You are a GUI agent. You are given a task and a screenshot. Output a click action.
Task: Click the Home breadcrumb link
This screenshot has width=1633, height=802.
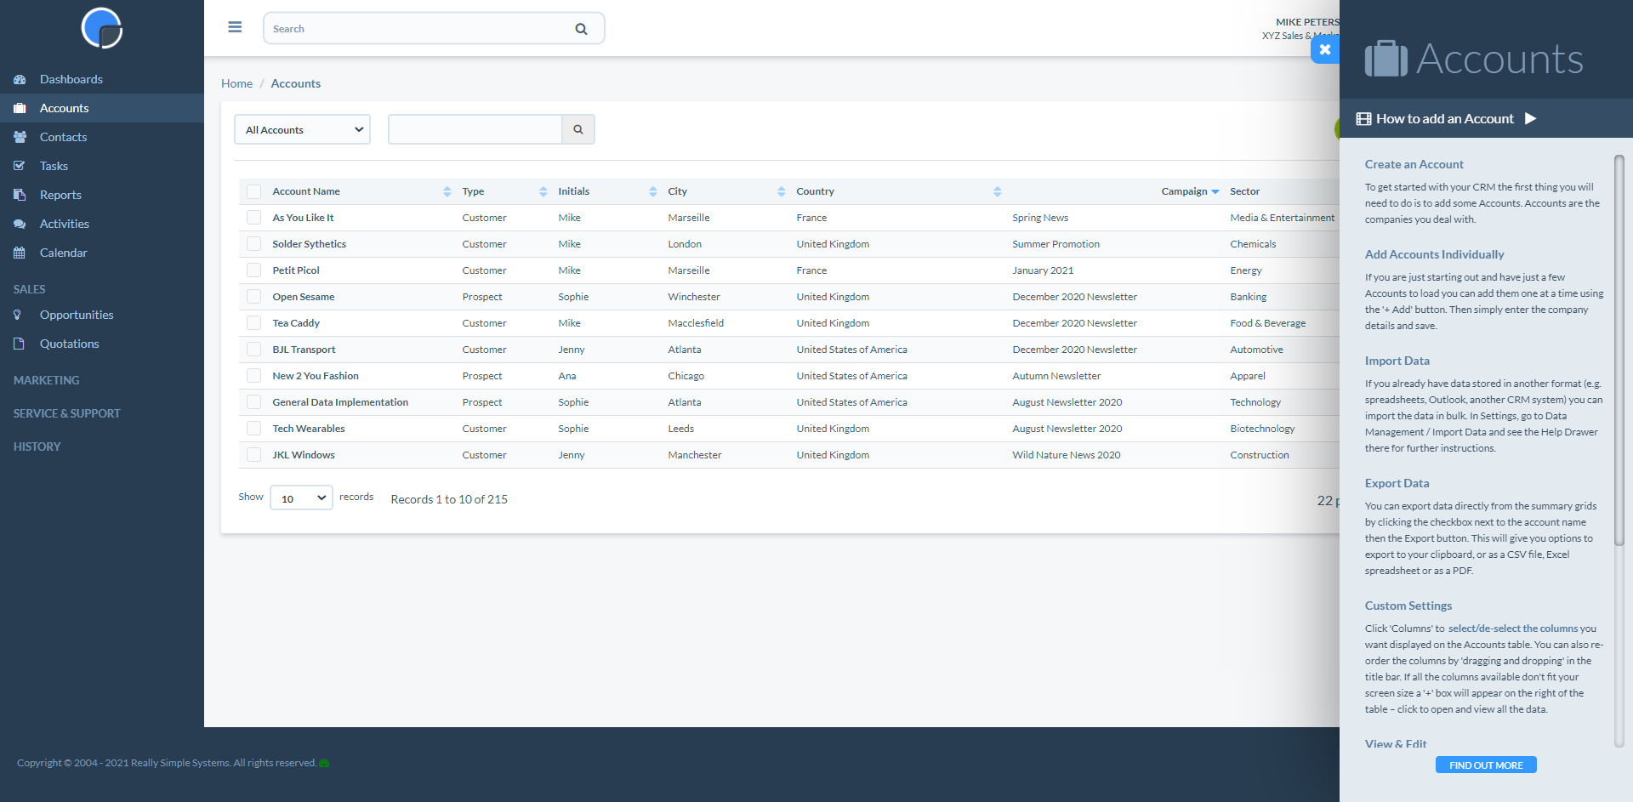(x=237, y=83)
